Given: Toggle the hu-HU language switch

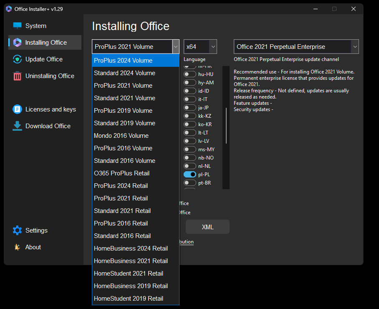Looking at the screenshot, I should [x=190, y=74].
